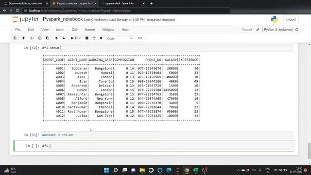This screenshot has width=311, height=175.
Task: Click the browser address bar URL
Action: coord(80,11)
